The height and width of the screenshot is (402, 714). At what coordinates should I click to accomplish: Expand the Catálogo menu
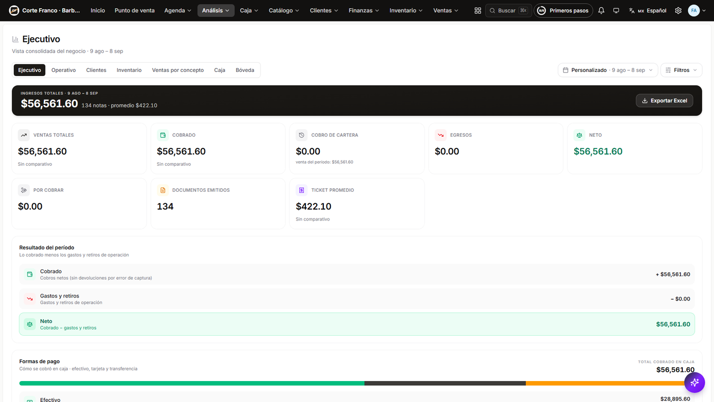tap(285, 11)
